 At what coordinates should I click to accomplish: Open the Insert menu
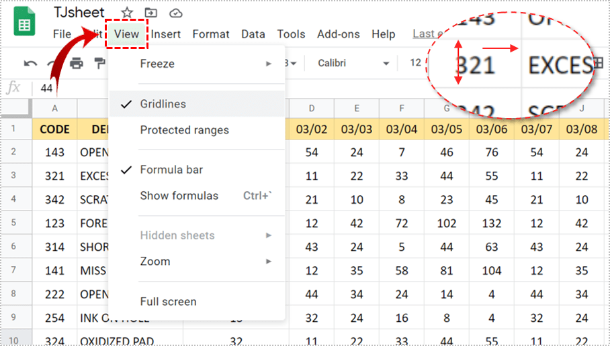click(166, 34)
